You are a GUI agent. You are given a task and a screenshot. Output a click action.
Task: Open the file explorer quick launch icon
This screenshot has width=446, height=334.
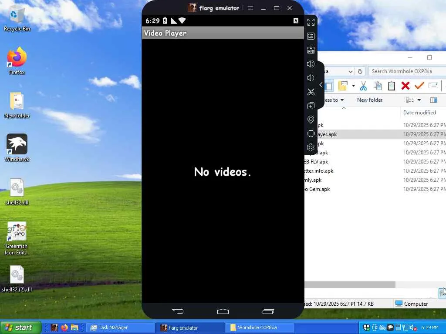(x=74, y=327)
